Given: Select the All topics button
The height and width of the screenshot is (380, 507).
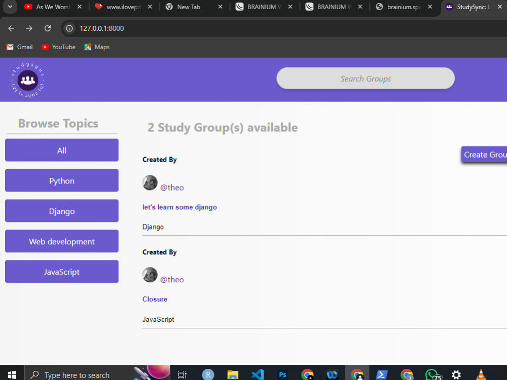Looking at the screenshot, I should pos(62,150).
